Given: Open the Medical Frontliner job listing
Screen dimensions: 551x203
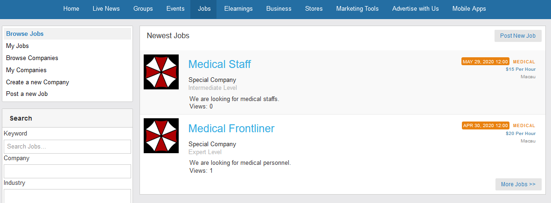Looking at the screenshot, I should point(231,129).
